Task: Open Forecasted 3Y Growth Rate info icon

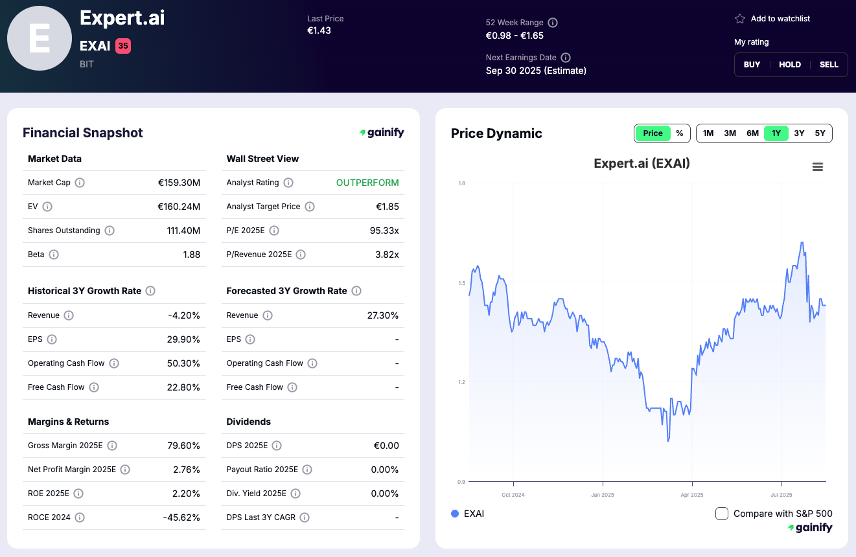Action: point(356,291)
